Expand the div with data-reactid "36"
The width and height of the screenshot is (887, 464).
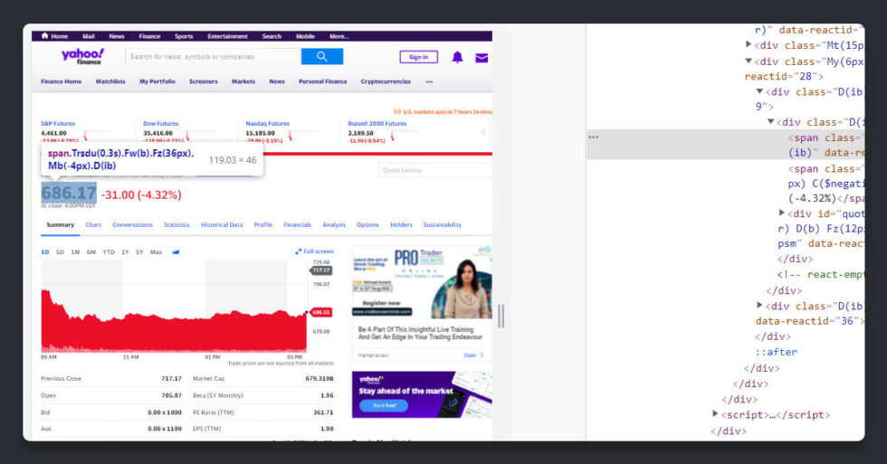[x=759, y=305]
